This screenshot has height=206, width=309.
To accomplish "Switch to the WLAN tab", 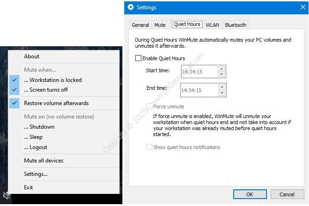I will tap(212, 25).
